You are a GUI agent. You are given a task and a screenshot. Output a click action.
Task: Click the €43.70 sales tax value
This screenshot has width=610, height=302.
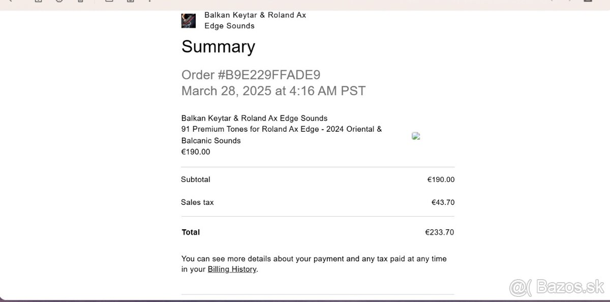pos(443,202)
